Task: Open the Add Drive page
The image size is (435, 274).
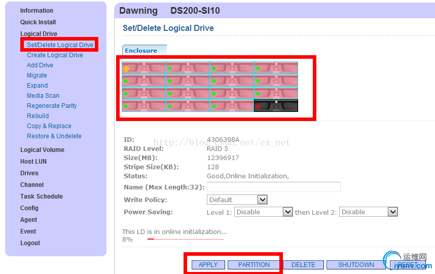Action: 40,65
